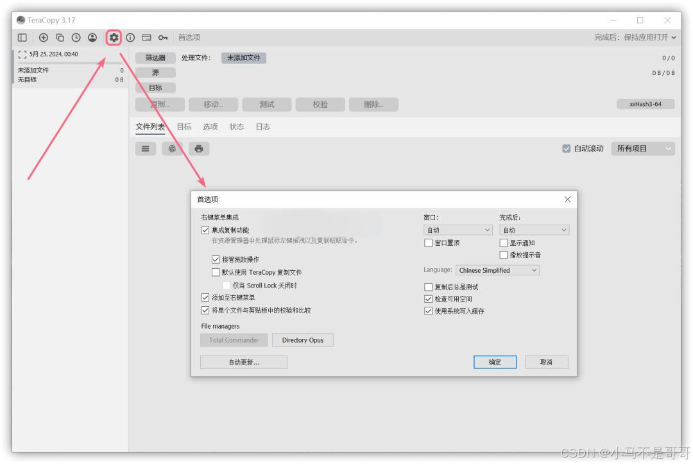The width and height of the screenshot is (693, 464).
Task: Click the 删除... button
Action: [x=374, y=105]
